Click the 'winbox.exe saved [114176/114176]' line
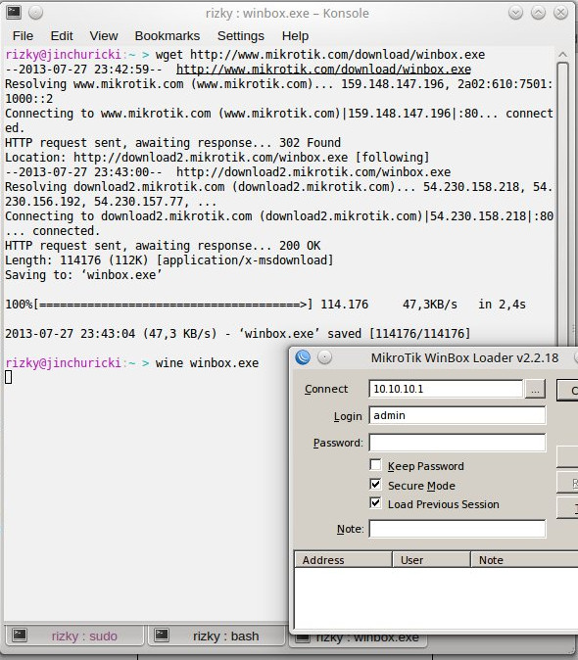This screenshot has width=578, height=660. (237, 334)
